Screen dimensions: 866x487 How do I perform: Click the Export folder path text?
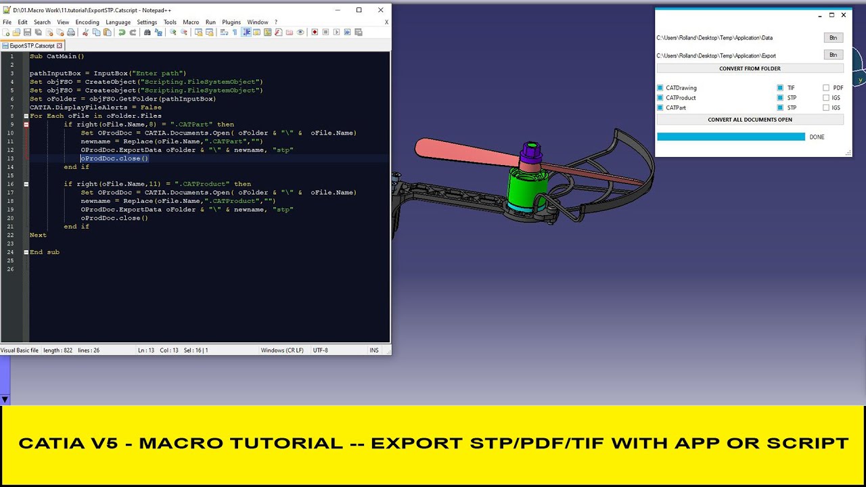click(716, 55)
